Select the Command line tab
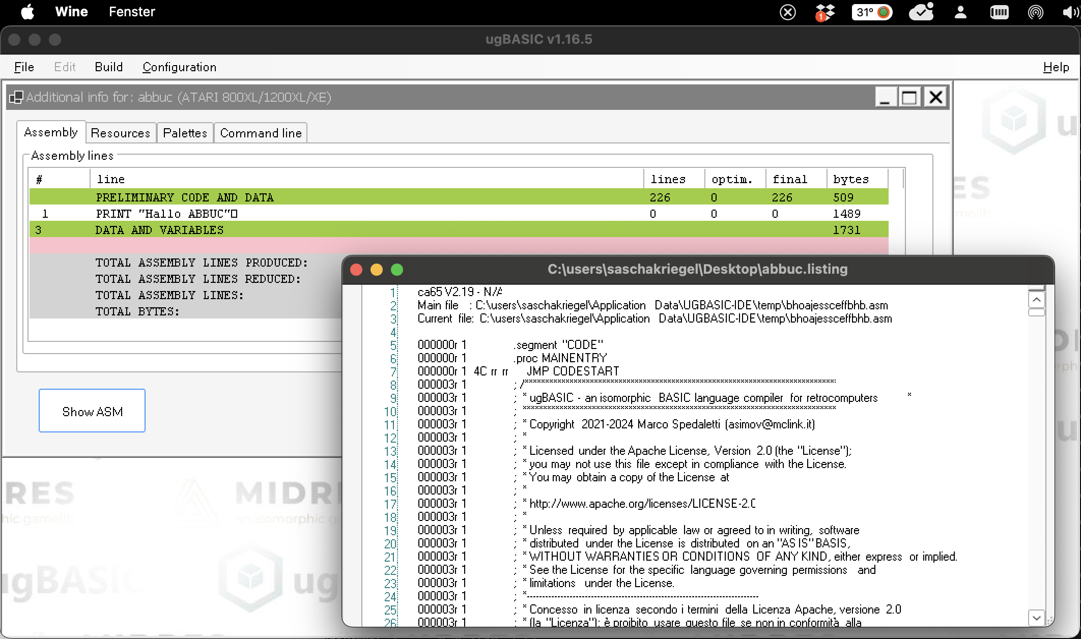Image resolution: width=1081 pixels, height=639 pixels. 261,133
